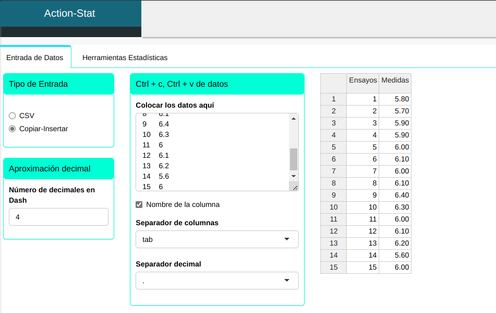Focus the Número de decimales input
496x313 pixels.
(x=58, y=217)
